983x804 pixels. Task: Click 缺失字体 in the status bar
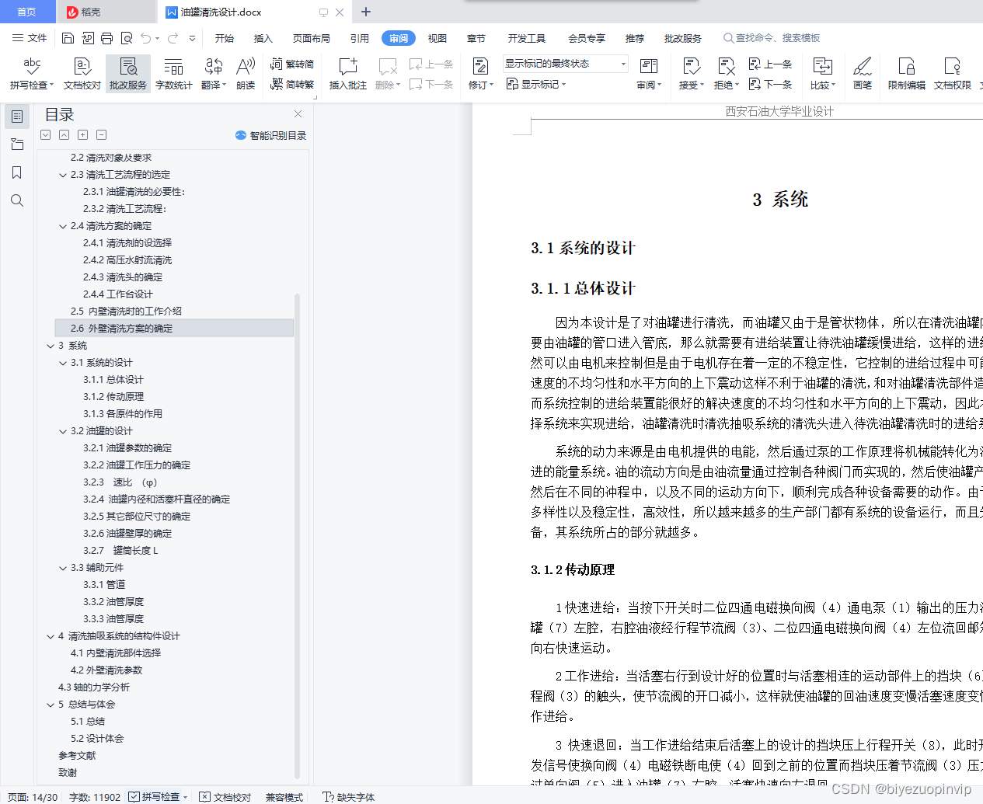[x=349, y=797]
